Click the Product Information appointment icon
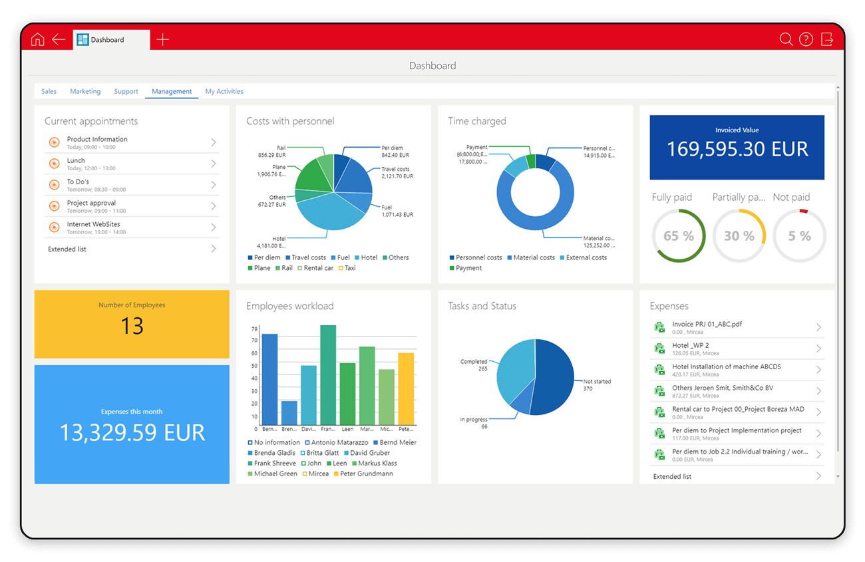 coord(55,142)
